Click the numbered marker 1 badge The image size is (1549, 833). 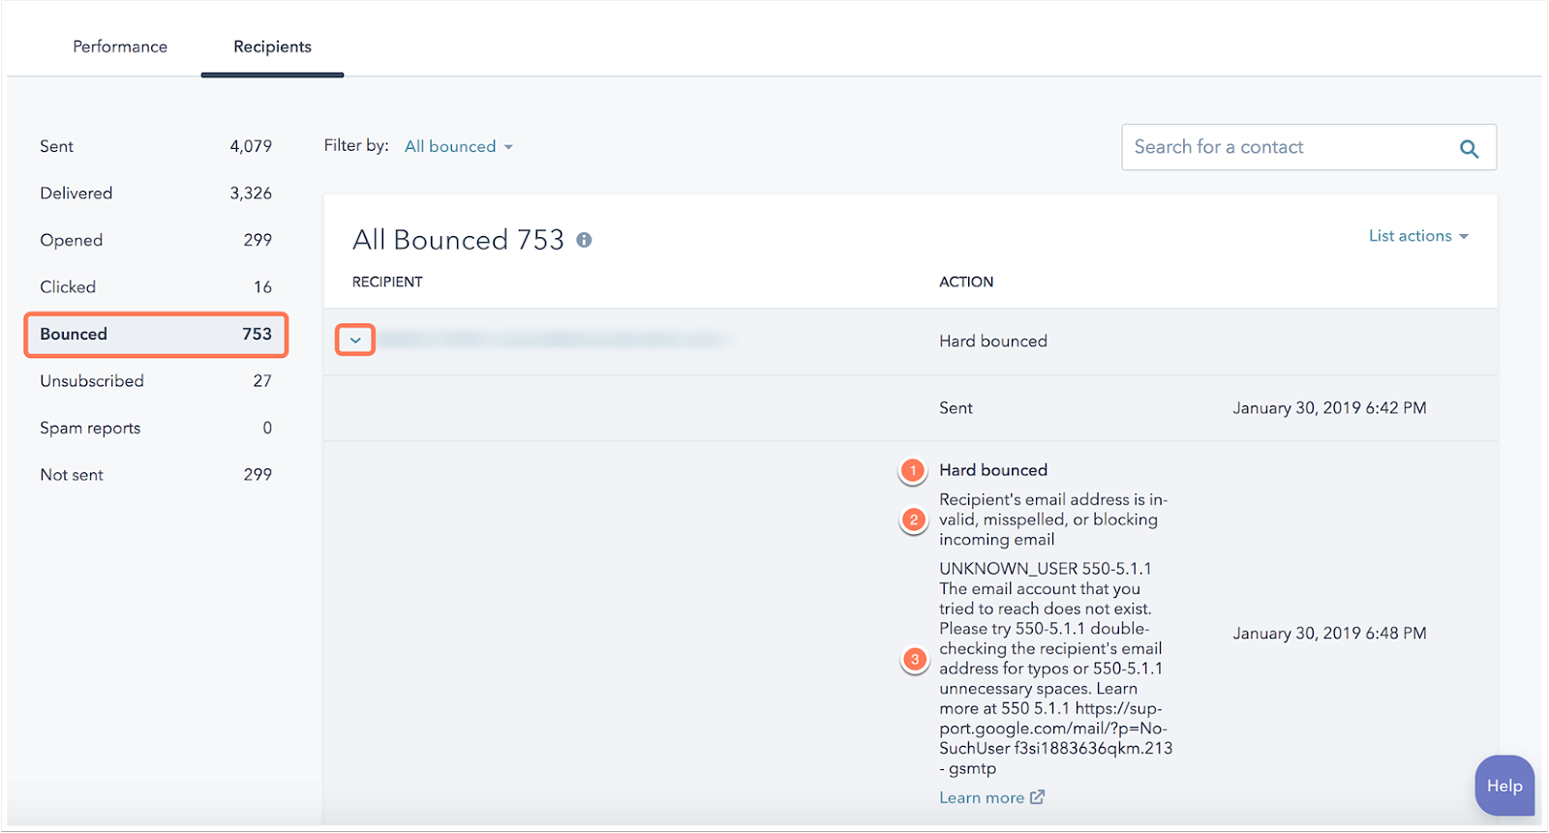[x=913, y=470]
